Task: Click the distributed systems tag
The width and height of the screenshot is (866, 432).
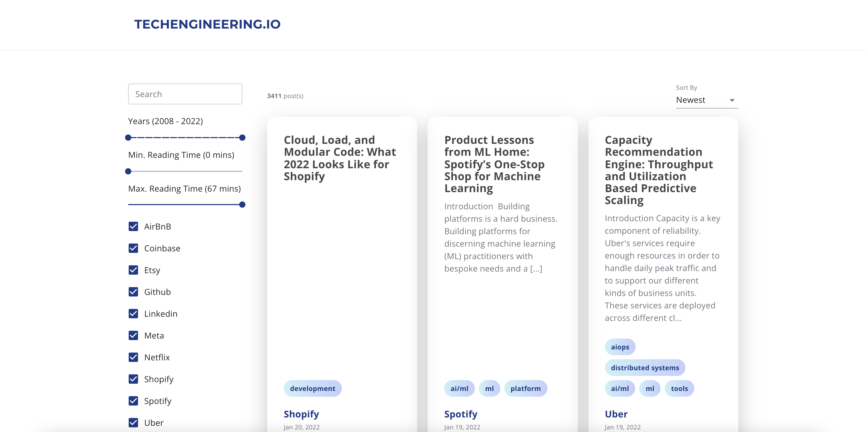Action: pos(645,367)
